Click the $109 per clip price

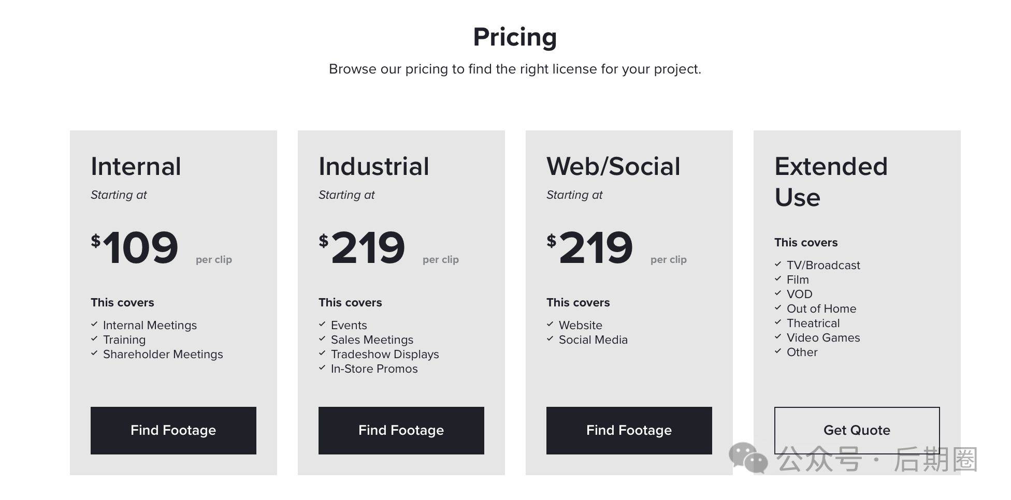click(161, 247)
